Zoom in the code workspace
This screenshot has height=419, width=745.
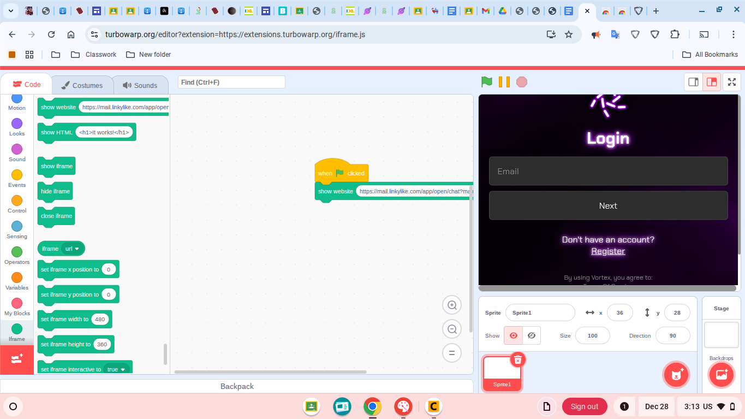452,305
